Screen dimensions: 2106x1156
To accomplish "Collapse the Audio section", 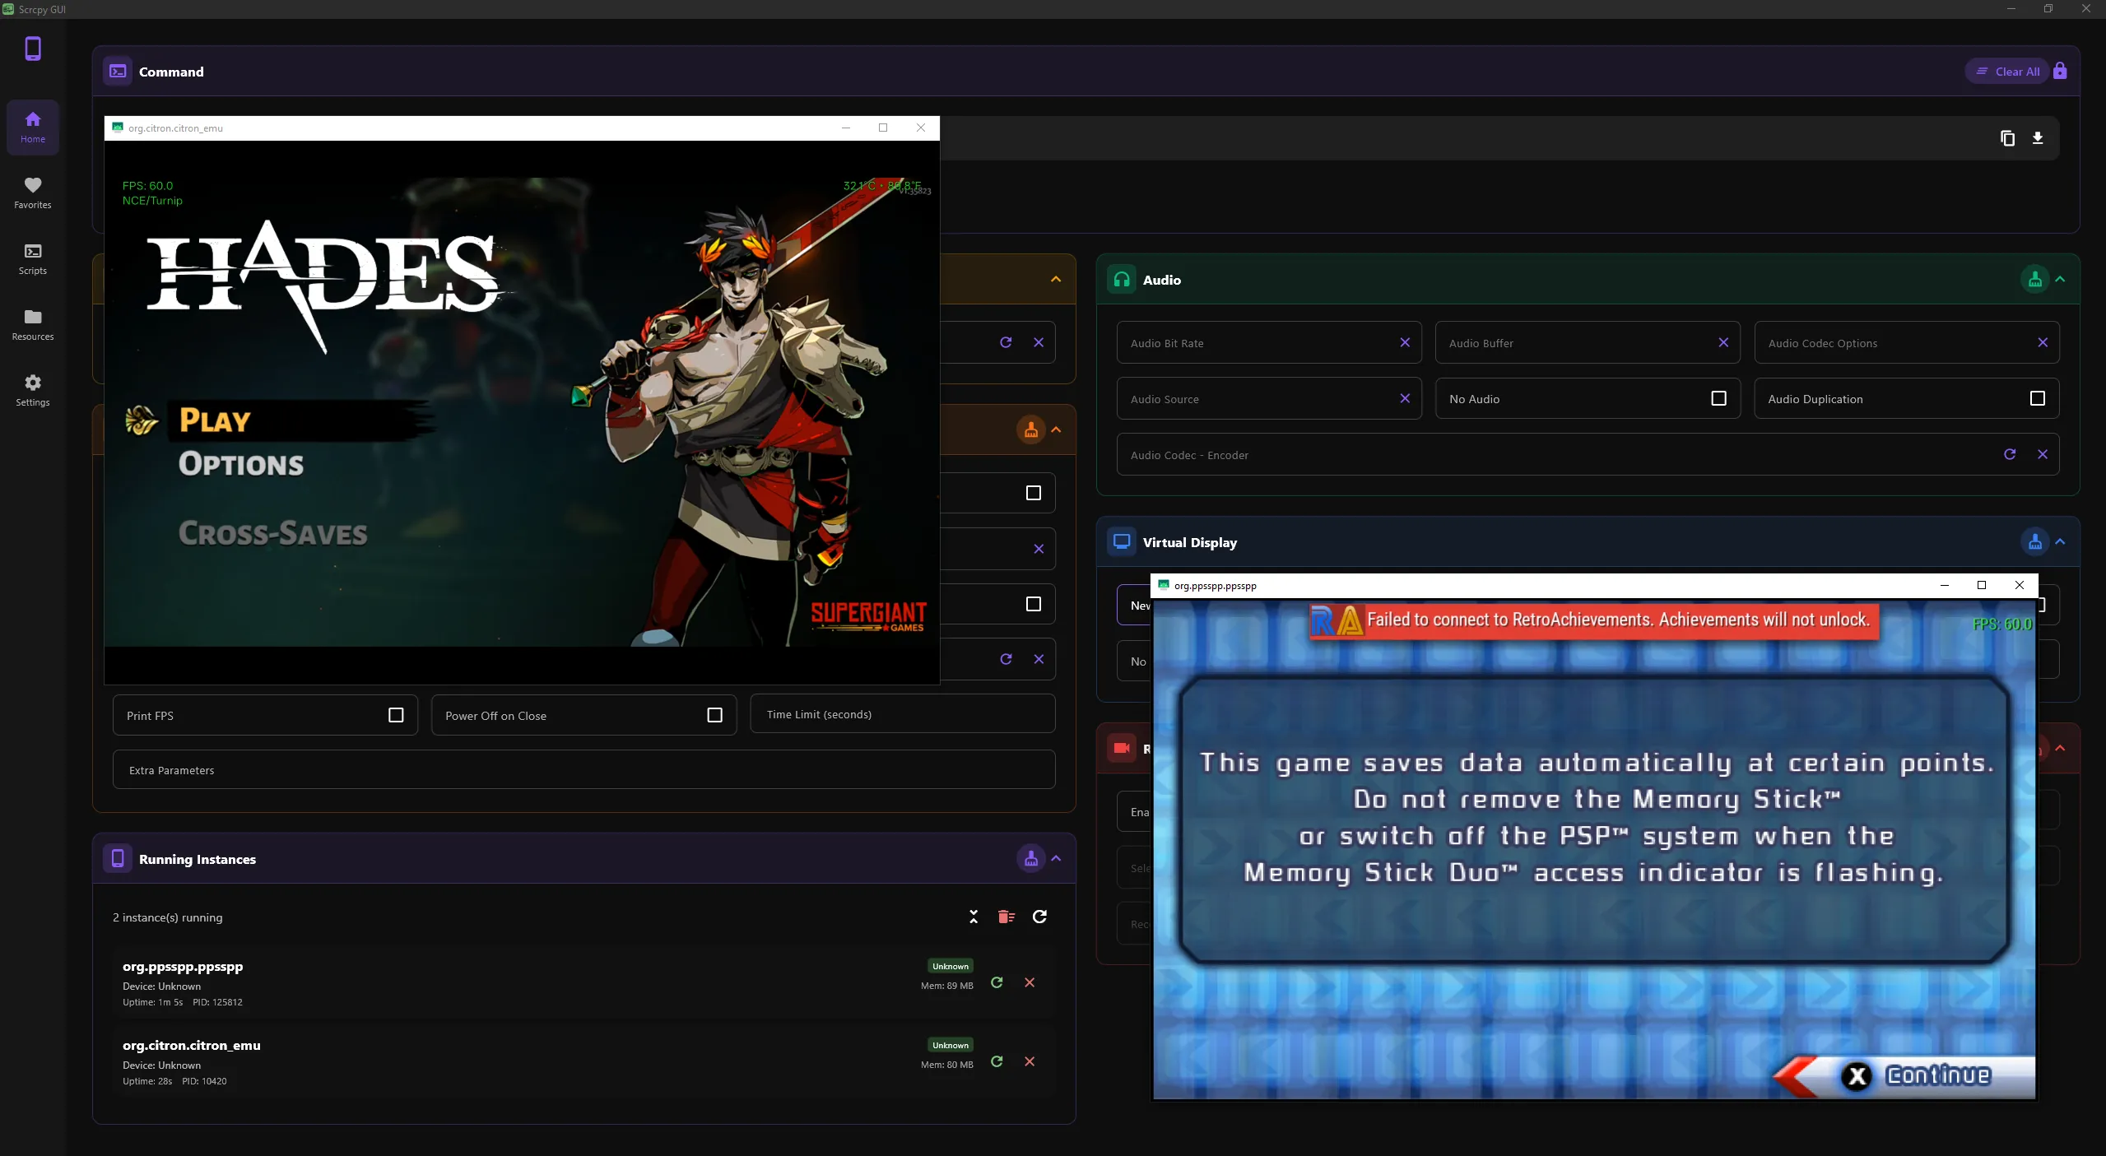I will tap(2060, 280).
